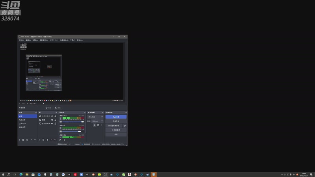The width and height of the screenshot is (315, 177).
Task: Add a new scene with the plus icon
Action: pos(19,140)
